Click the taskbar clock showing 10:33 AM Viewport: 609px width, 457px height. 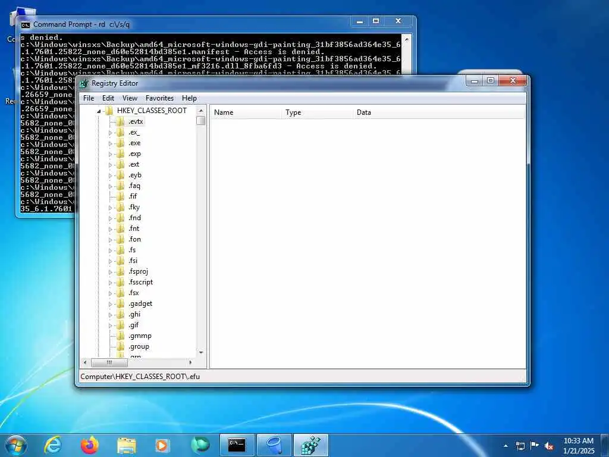click(x=579, y=446)
